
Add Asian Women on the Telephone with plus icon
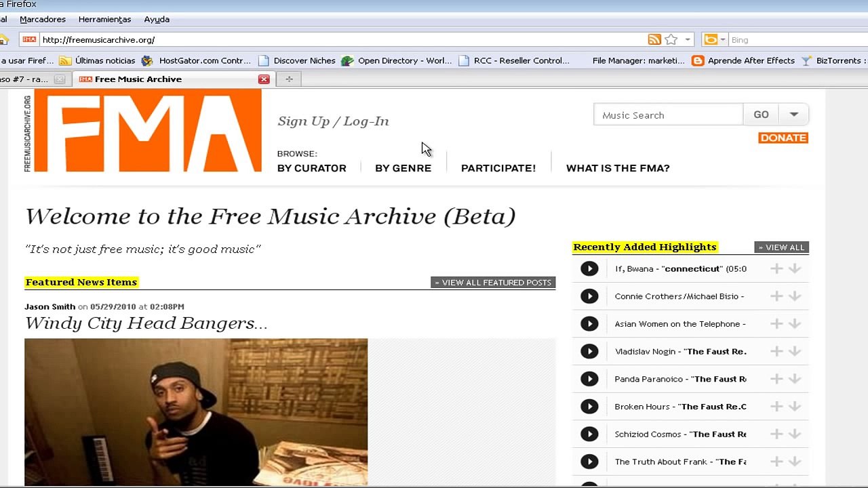[776, 324]
